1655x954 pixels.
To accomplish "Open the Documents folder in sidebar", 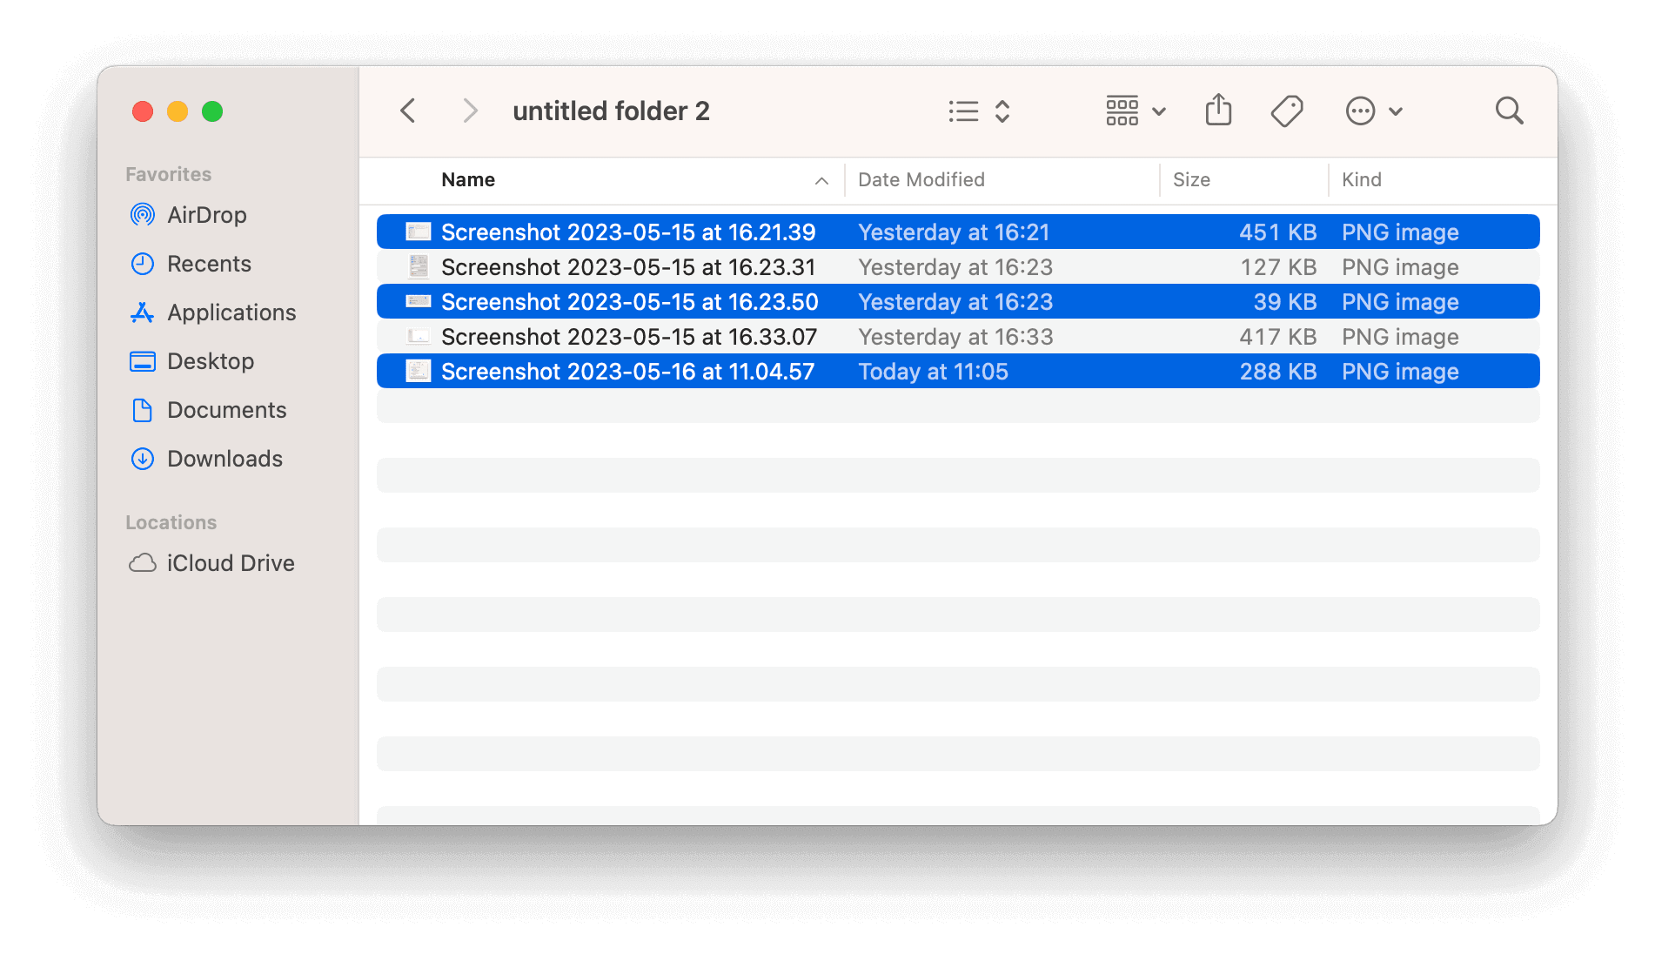I will coord(226,409).
